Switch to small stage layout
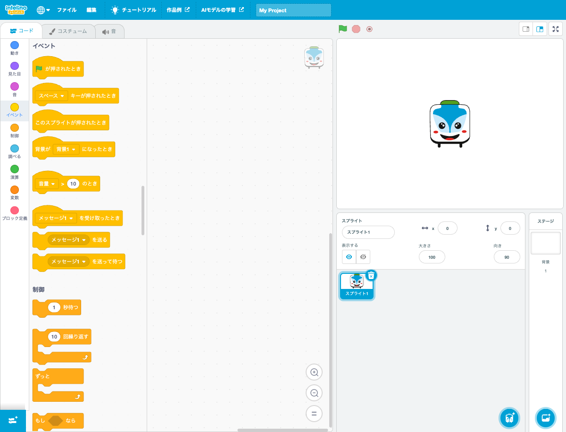 click(526, 29)
